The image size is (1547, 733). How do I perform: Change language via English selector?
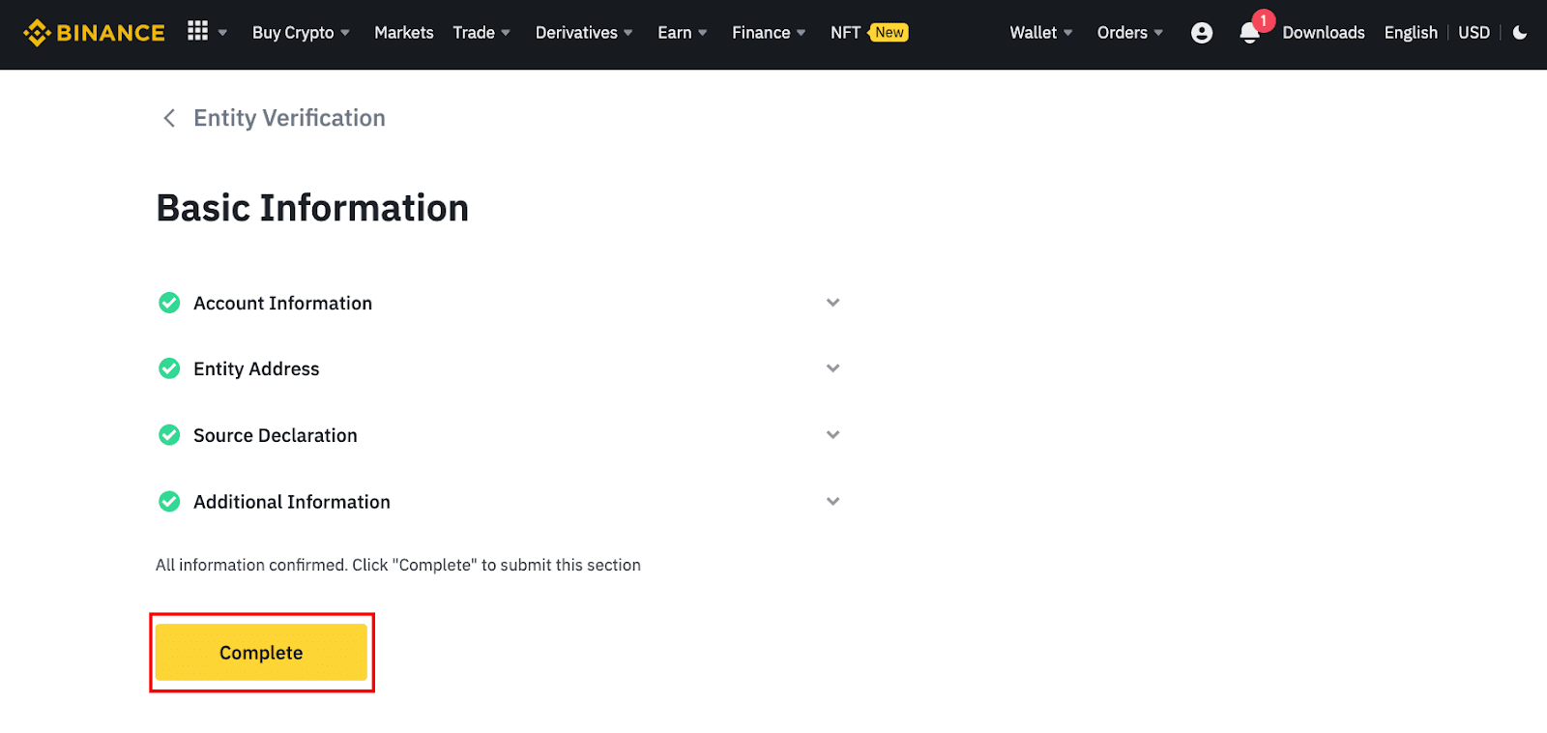point(1411,33)
